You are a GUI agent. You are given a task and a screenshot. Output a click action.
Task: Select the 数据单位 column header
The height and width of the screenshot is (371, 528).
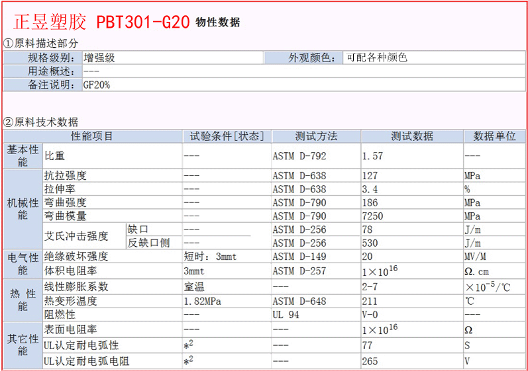pos(494,136)
